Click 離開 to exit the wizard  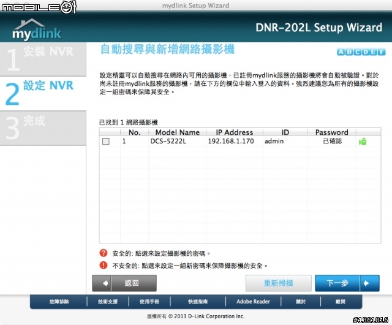pyautogui.click(x=341, y=302)
